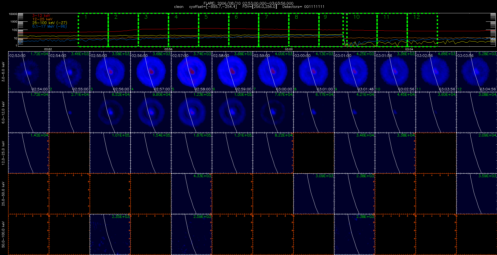Click the blue 0.1-17 MeV (-96) legend entry

click(x=49, y=26)
